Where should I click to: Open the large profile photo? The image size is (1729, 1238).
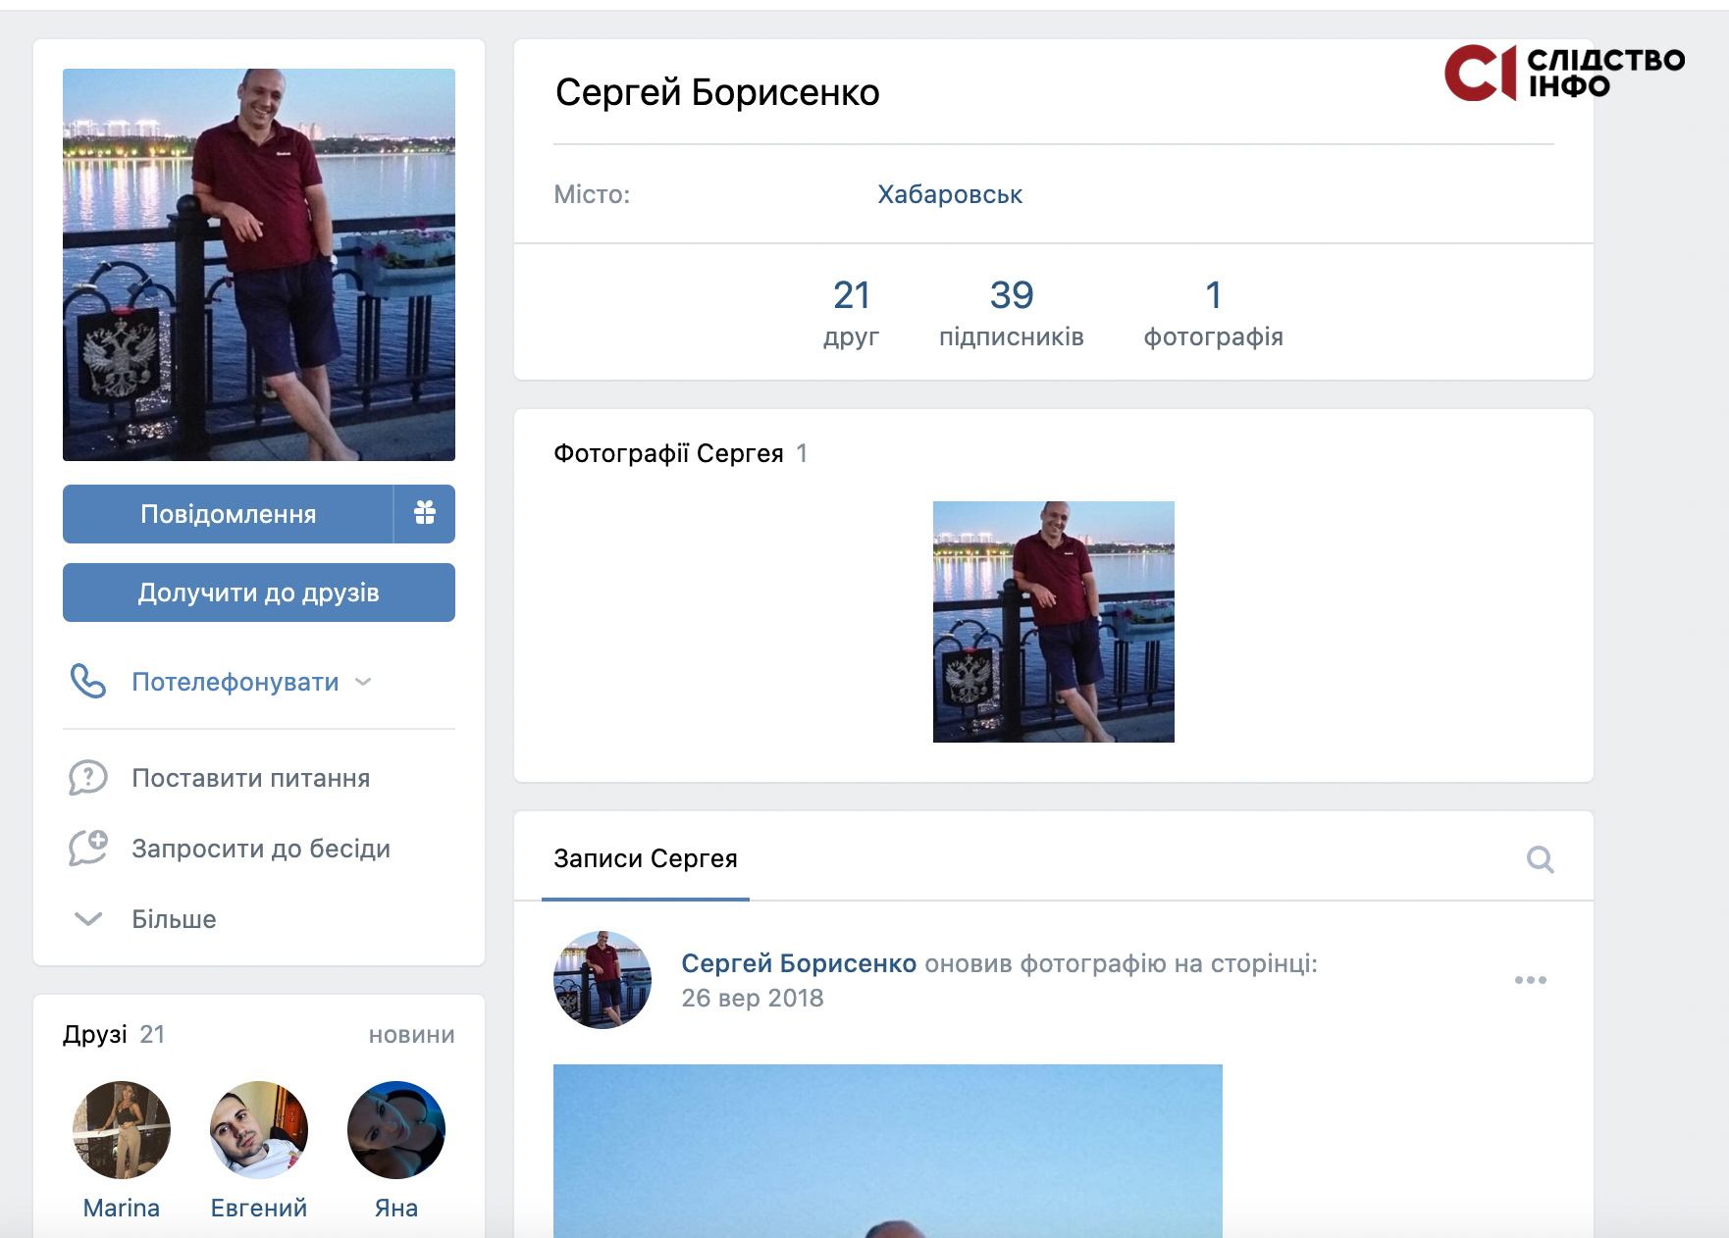click(x=259, y=265)
